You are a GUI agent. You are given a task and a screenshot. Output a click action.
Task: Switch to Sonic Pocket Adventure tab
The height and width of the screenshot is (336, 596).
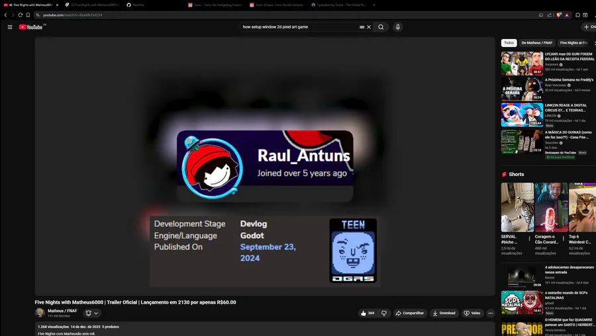click(277, 5)
